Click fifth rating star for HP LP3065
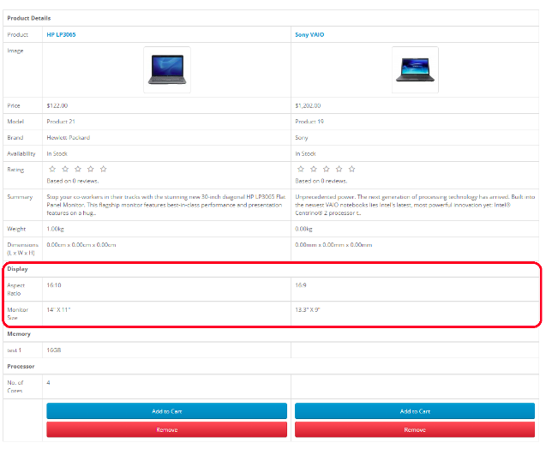 click(x=103, y=169)
